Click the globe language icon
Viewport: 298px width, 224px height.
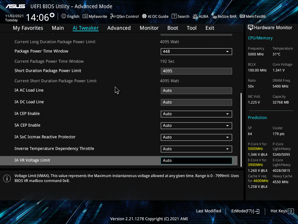(64, 16)
